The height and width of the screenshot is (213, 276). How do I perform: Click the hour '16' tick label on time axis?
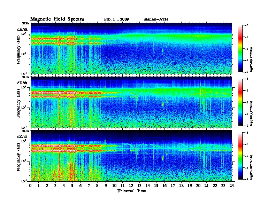point(164,186)
